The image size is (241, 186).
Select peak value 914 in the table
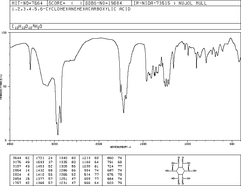[x=87, y=175]
